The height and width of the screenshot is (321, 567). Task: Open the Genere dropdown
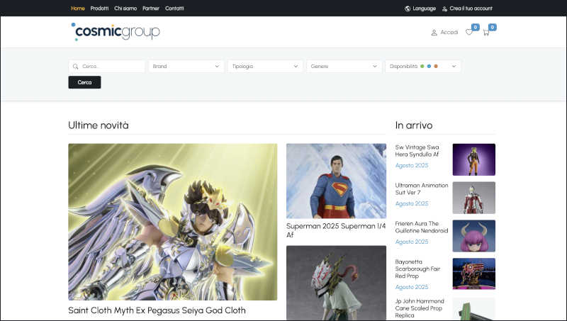(344, 66)
